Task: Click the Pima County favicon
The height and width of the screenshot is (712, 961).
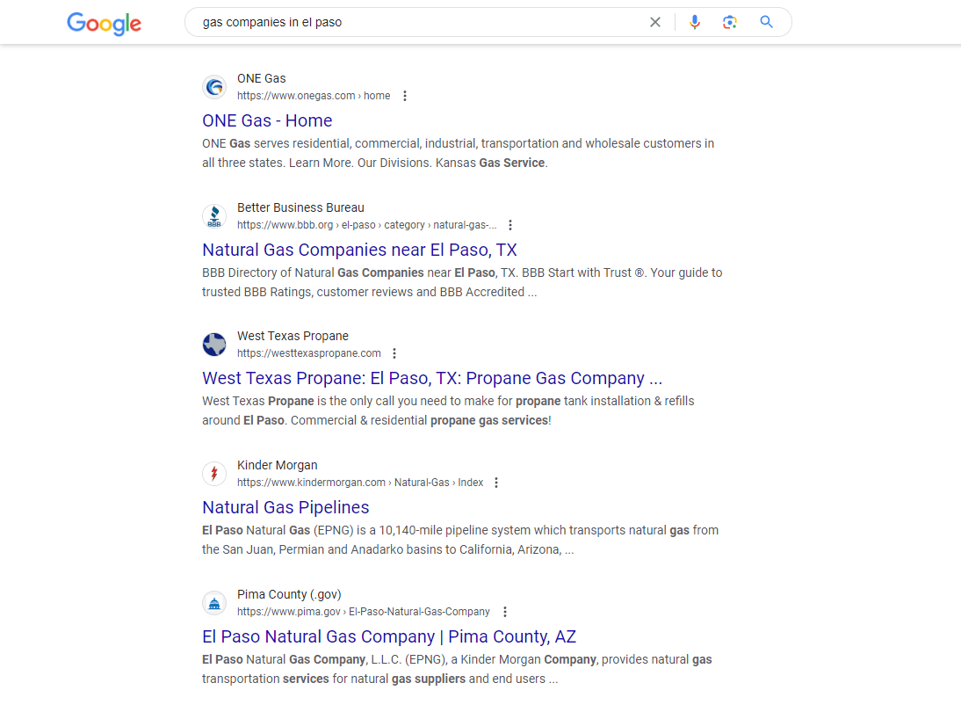Action: click(x=214, y=603)
